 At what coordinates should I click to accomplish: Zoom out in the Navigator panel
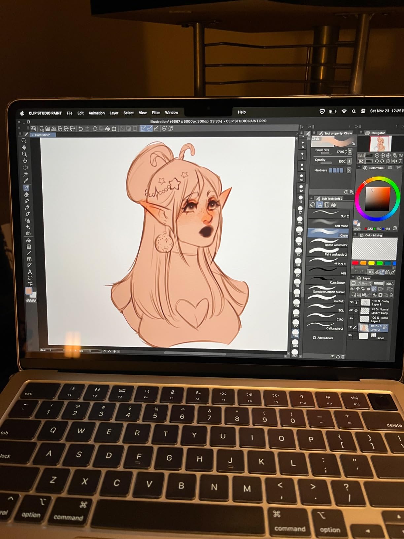377,155
